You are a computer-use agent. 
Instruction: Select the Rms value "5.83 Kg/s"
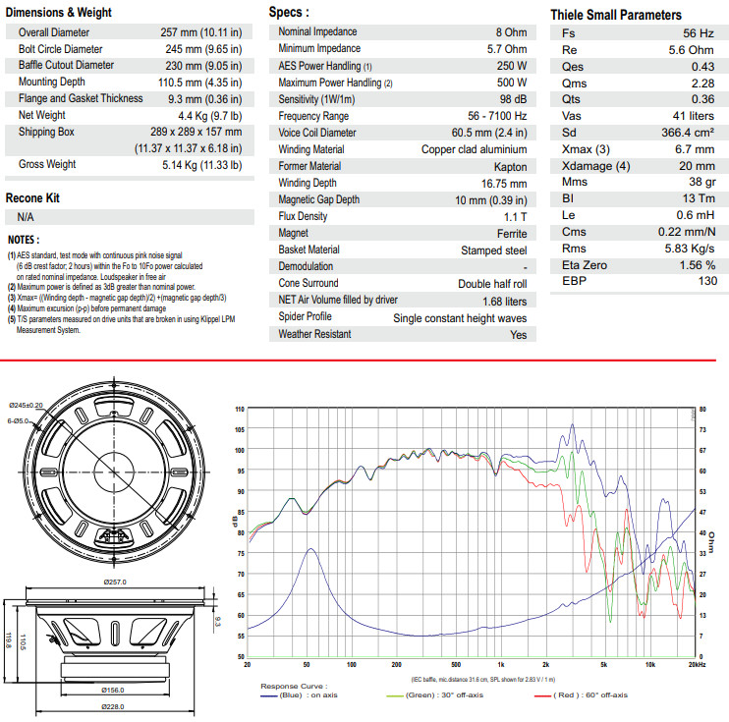pos(690,250)
